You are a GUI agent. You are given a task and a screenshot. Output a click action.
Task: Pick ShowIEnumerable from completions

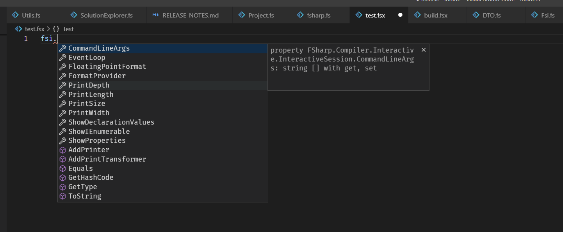tap(163, 132)
